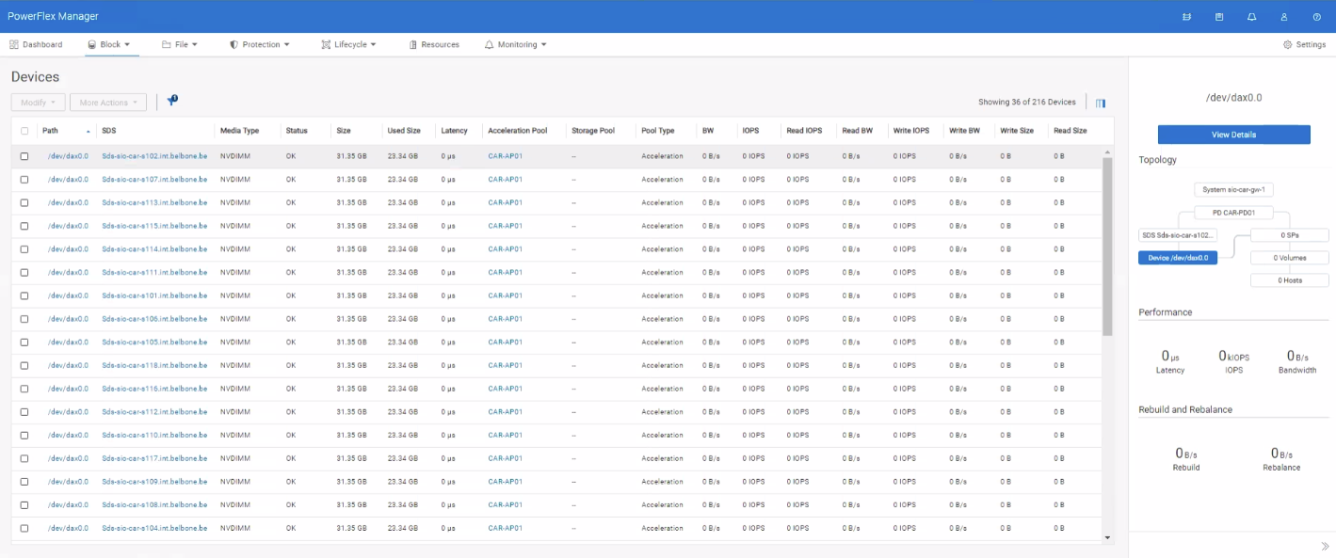Image resolution: width=1336 pixels, height=558 pixels.
Task: Click the events log icon in the header
Action: pos(1220,16)
